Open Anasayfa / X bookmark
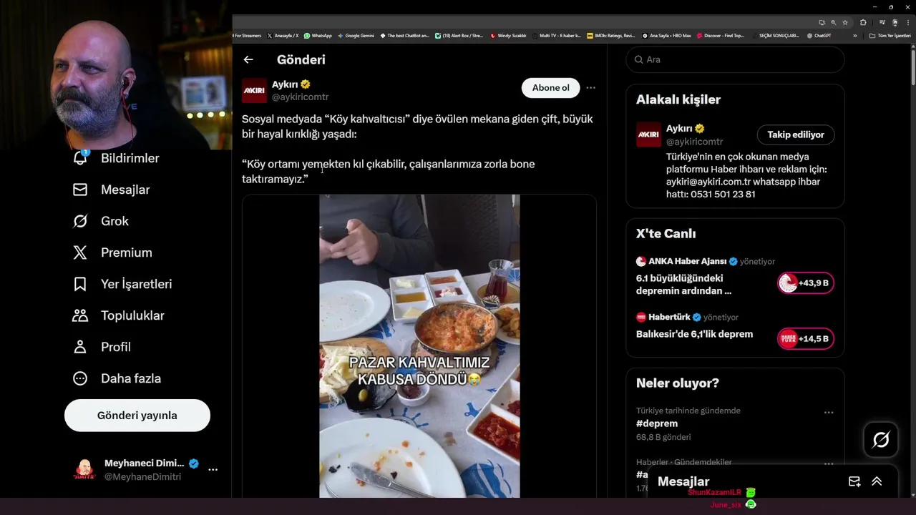Viewport: 916px width, 515px height. tap(283, 35)
